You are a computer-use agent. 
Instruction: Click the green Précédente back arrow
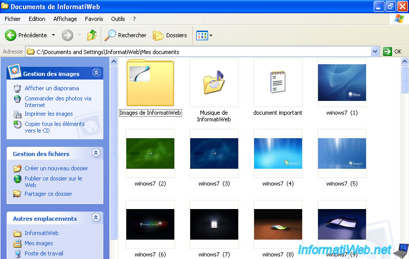pos(10,35)
